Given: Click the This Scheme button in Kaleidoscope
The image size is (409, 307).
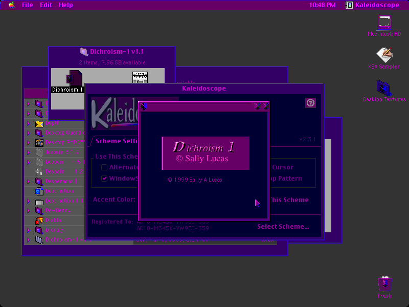Looking at the screenshot, I should click(289, 200).
